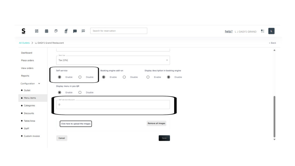Viewport: 295px width, 166px height.
Task: Select Disable for Display menu in pos QR
Action: (80, 93)
